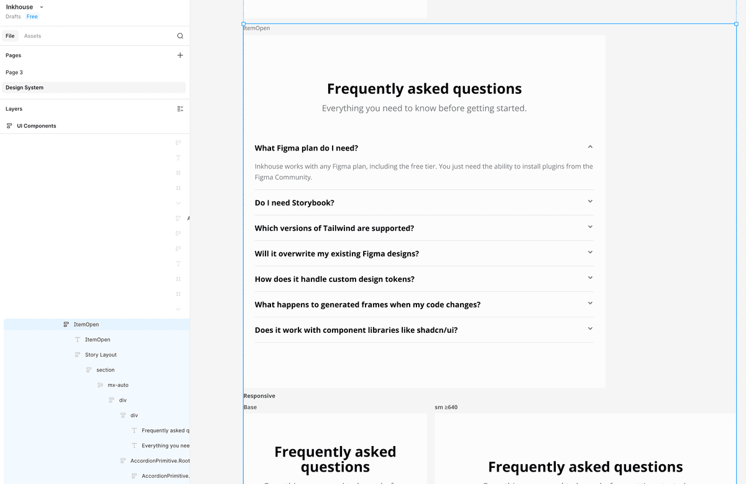Click the ItemOpen frame label on canvas
This screenshot has width=746, height=484.
click(x=256, y=27)
